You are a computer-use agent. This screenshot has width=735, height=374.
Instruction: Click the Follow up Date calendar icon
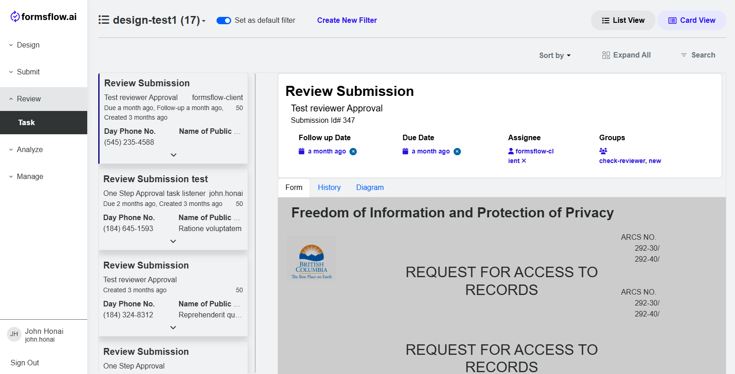[301, 151]
